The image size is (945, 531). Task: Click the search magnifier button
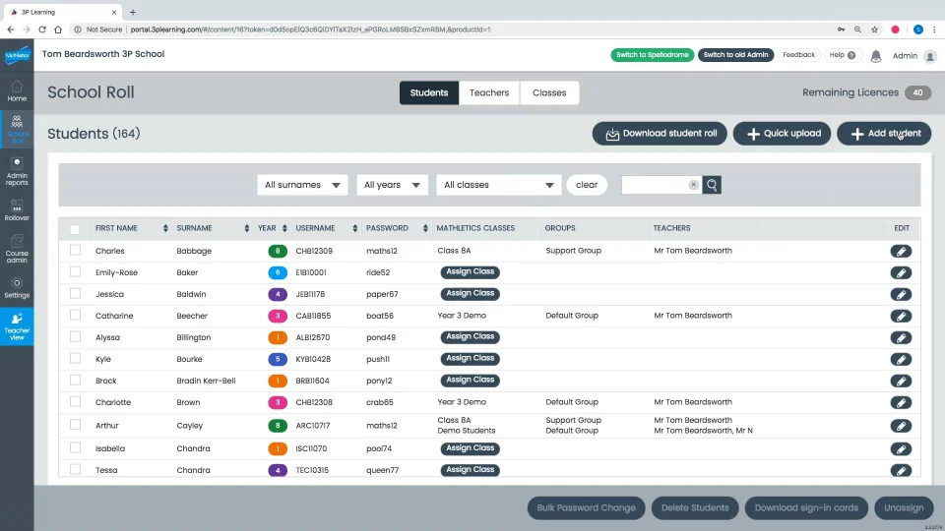(712, 185)
